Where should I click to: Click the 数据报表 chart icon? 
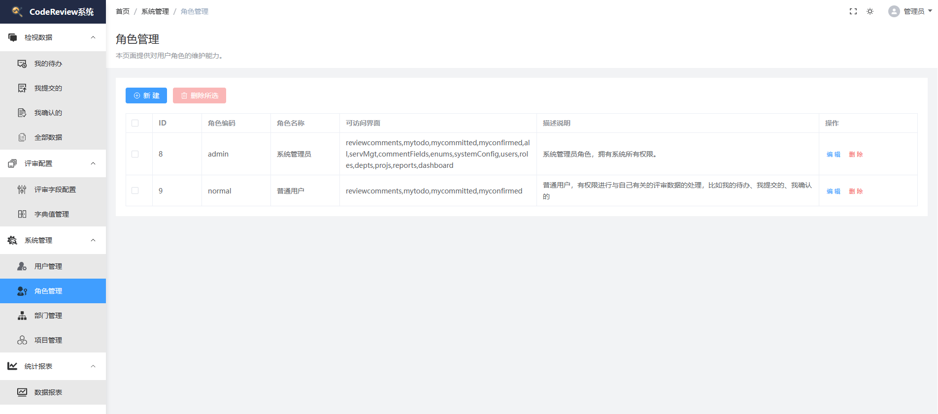[x=22, y=392]
